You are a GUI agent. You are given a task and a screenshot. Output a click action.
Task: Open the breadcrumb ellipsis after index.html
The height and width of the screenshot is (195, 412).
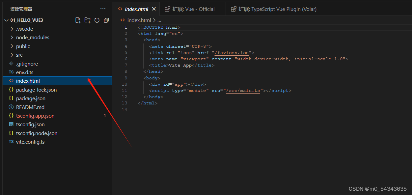pos(159,20)
